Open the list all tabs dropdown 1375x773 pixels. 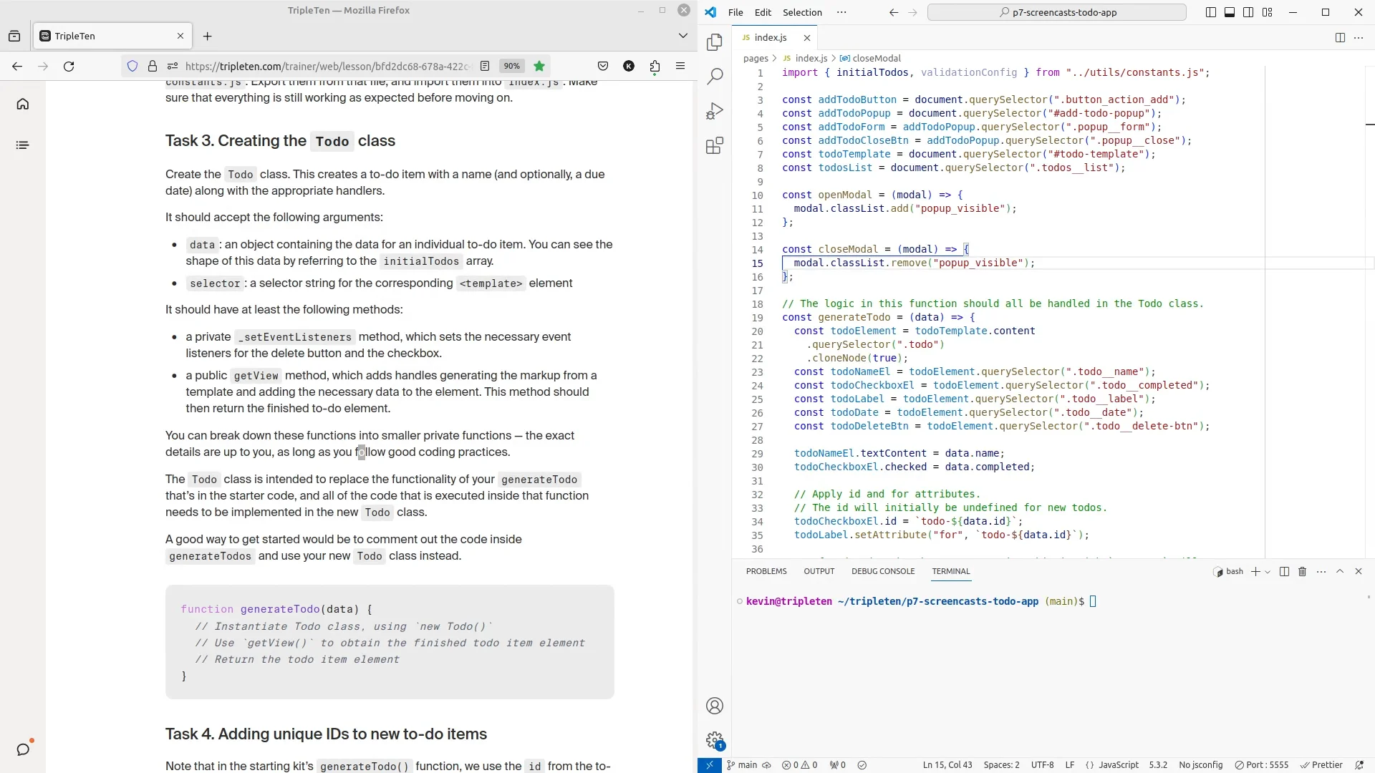point(682,36)
